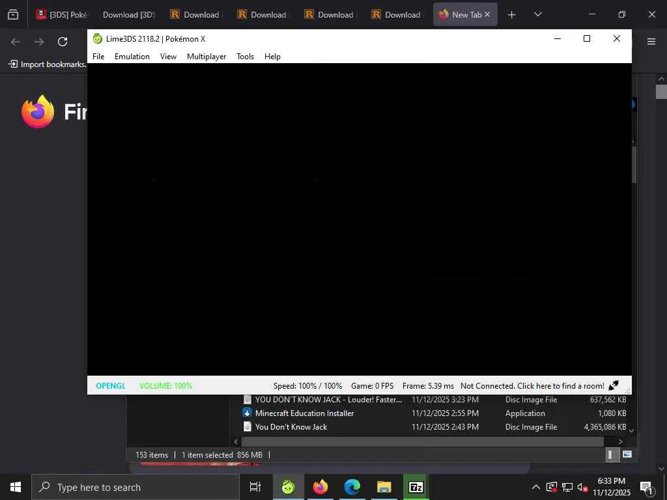
Task: Click the Lime3DS title bar lime icon
Action: pos(98,38)
